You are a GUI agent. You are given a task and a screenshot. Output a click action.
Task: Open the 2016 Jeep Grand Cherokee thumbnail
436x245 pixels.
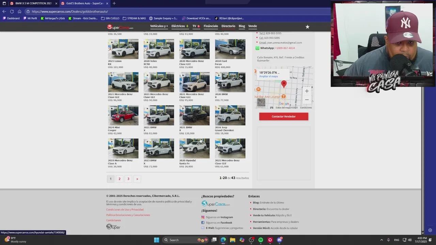(230, 115)
